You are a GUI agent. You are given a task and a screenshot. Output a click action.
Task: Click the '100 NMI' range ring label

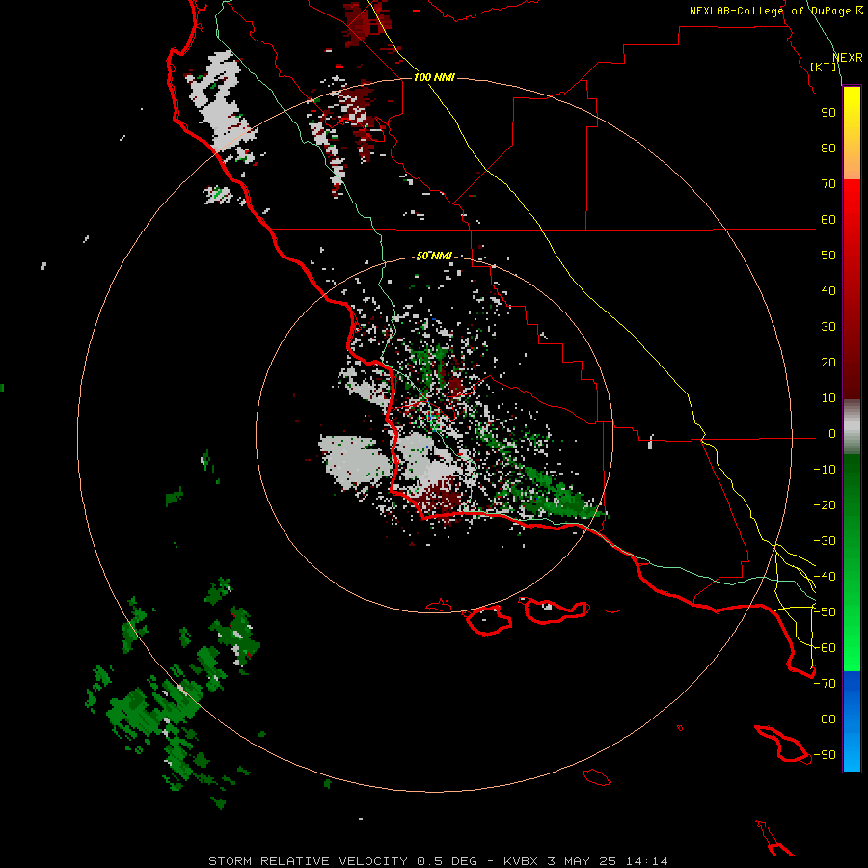point(434,77)
